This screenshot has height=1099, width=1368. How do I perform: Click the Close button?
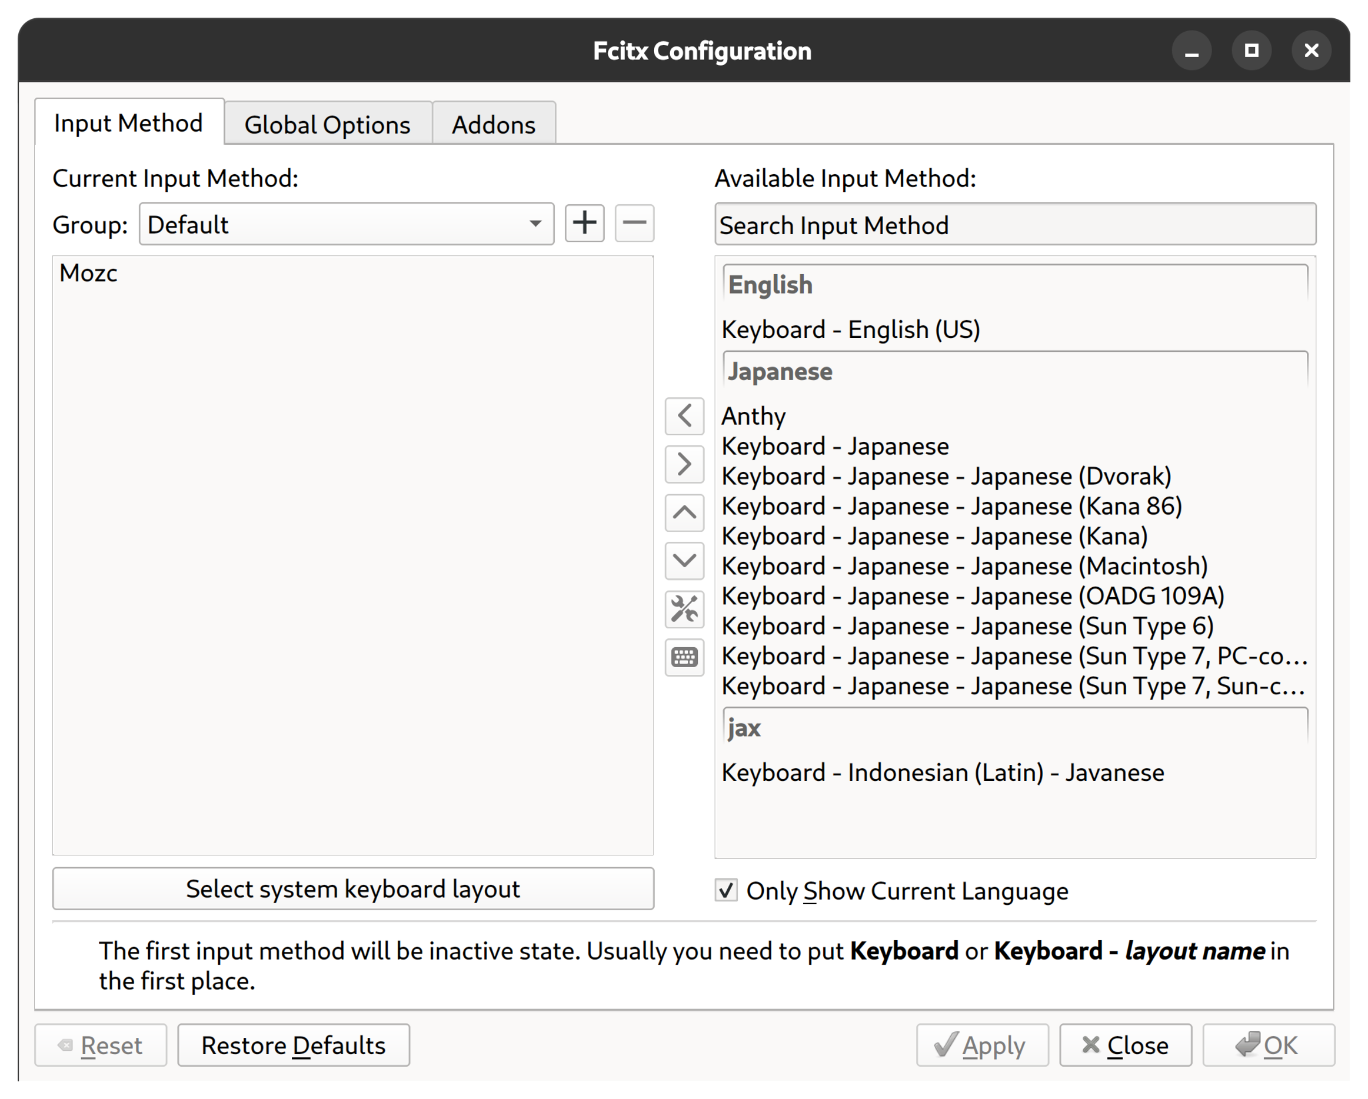point(1126,1045)
